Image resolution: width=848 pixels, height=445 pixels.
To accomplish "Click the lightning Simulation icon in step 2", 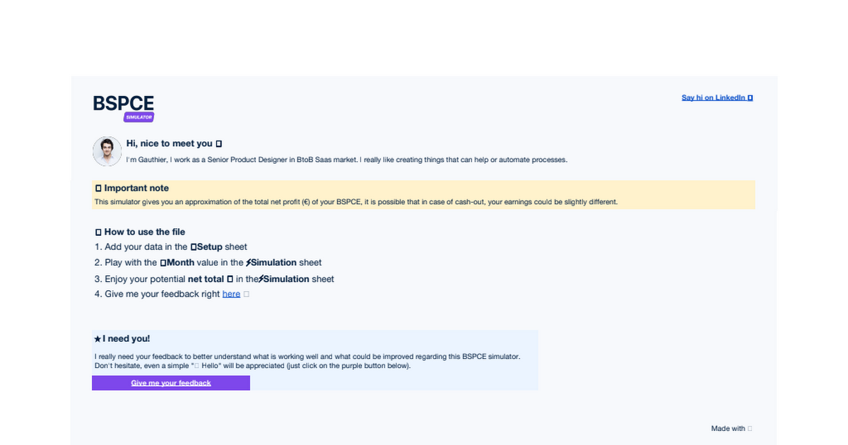I will coord(249,263).
